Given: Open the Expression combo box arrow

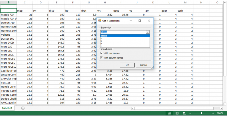Looking at the screenshot, I should (148, 32).
